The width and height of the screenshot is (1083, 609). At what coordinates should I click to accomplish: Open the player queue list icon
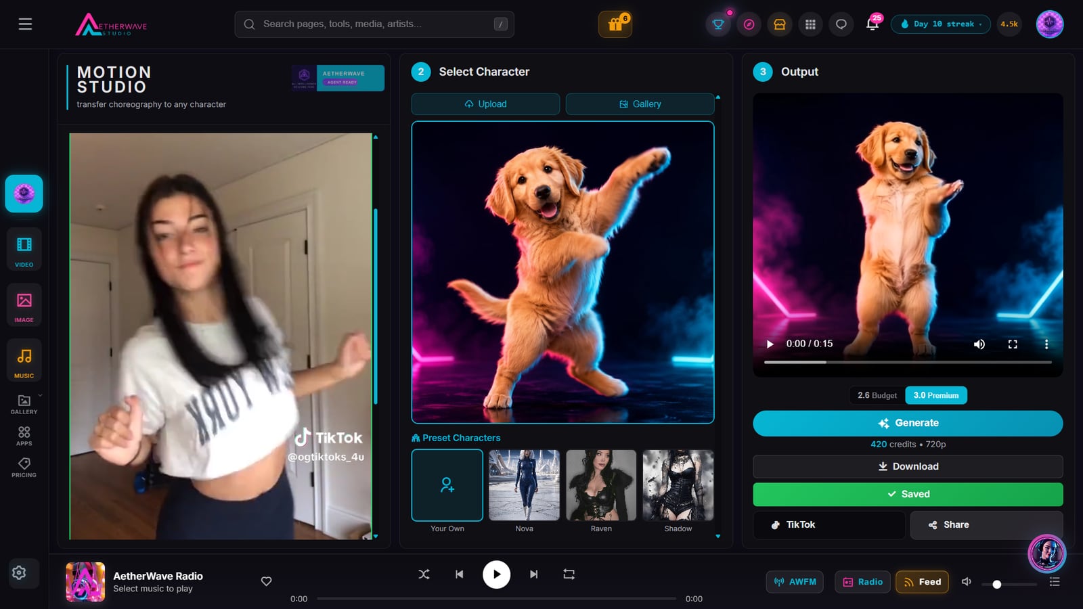pyautogui.click(x=1055, y=582)
